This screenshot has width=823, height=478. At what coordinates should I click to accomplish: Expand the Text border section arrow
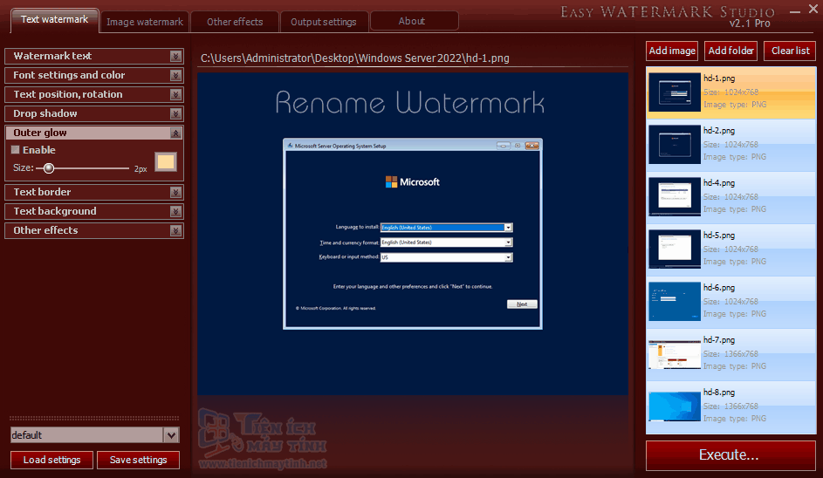[175, 193]
